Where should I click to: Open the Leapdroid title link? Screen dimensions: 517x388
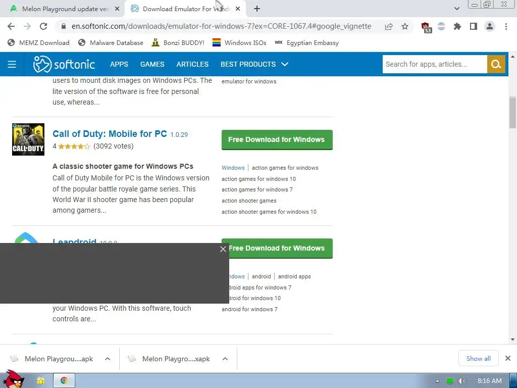75,240
